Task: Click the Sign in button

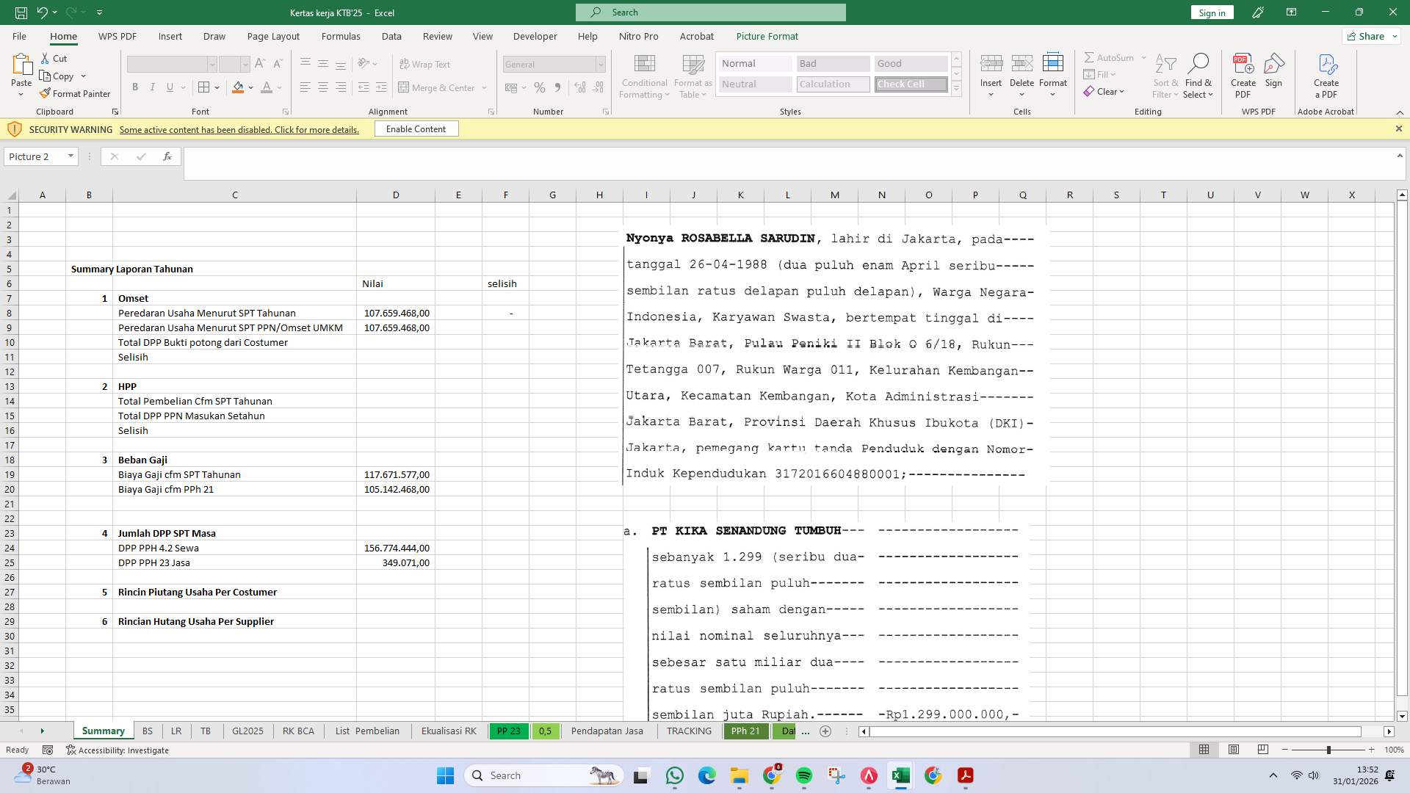Action: 1211,12
